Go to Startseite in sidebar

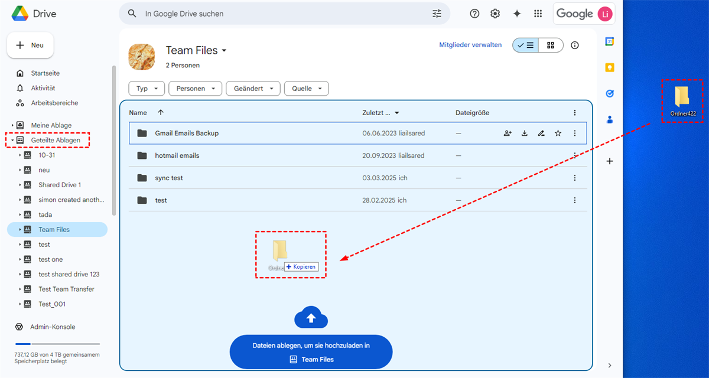coord(45,73)
